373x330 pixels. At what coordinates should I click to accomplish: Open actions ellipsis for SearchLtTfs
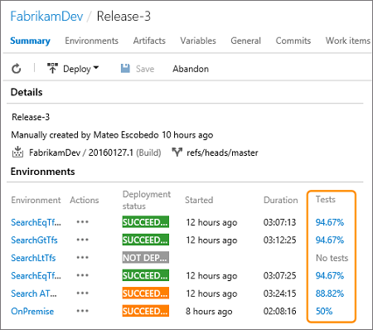point(83,258)
